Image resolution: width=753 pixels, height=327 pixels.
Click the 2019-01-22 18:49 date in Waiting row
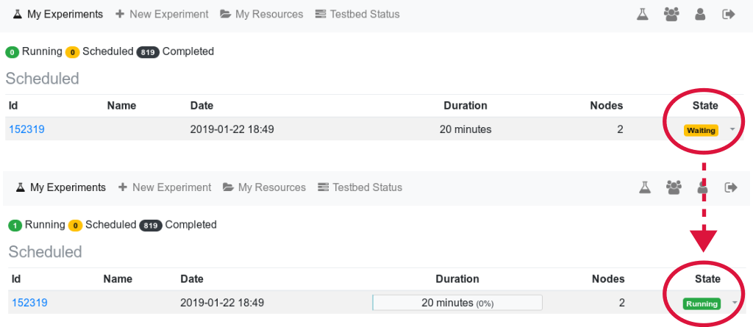tap(232, 129)
